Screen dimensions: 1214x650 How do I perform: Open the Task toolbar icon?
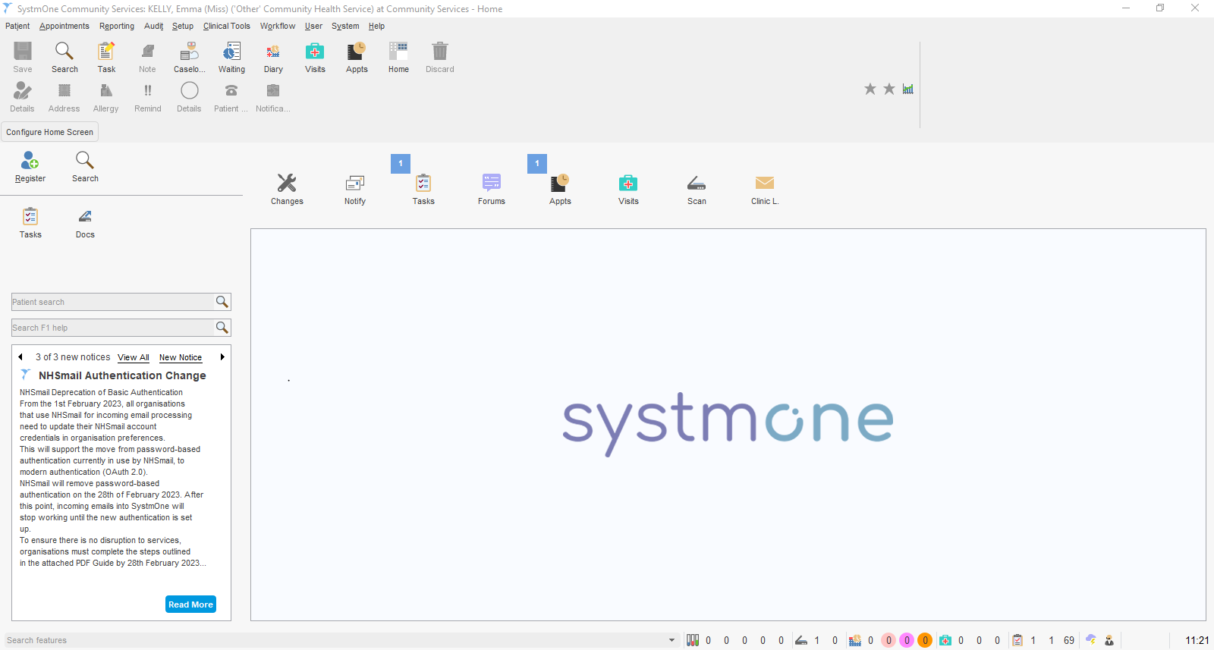pyautogui.click(x=106, y=52)
